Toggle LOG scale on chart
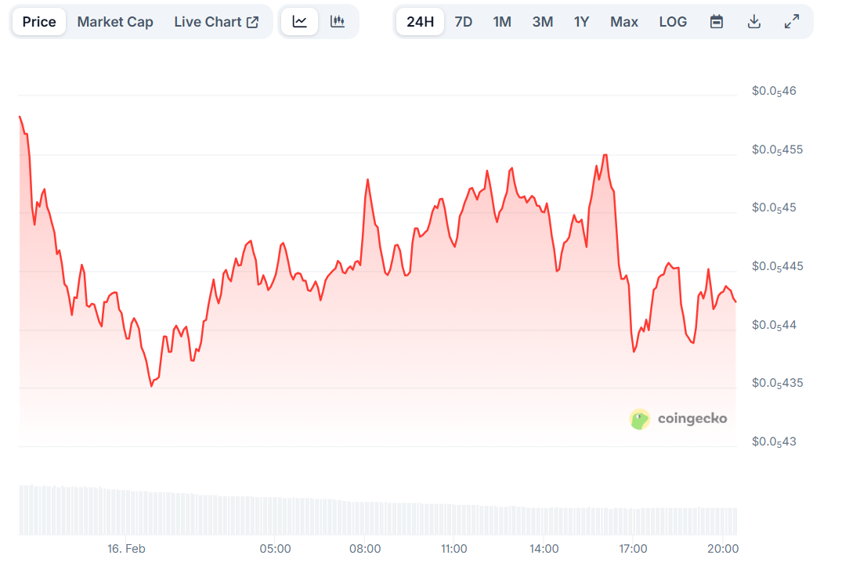 [x=673, y=22]
